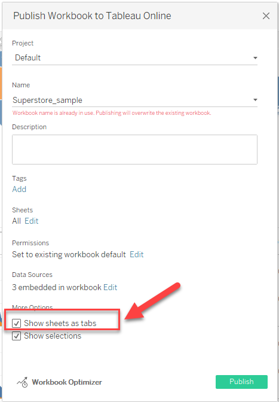Viewport: 279px width, 402px height.
Task: Click into the Superstore_sample name field
Action: pyautogui.click(x=134, y=100)
